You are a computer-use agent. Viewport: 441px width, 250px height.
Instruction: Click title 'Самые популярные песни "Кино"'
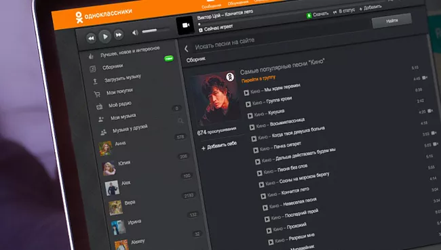[282, 66]
